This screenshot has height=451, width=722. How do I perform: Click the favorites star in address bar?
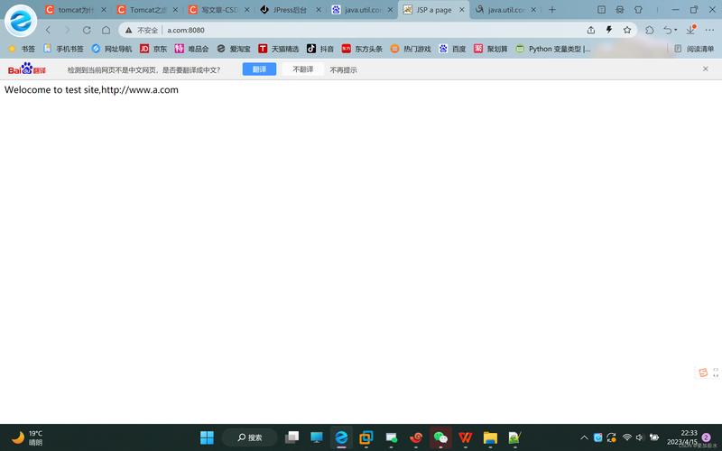pyautogui.click(x=627, y=30)
